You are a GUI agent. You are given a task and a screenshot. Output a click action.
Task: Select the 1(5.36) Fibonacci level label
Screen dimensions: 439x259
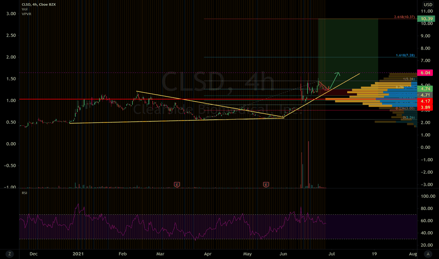point(409,79)
